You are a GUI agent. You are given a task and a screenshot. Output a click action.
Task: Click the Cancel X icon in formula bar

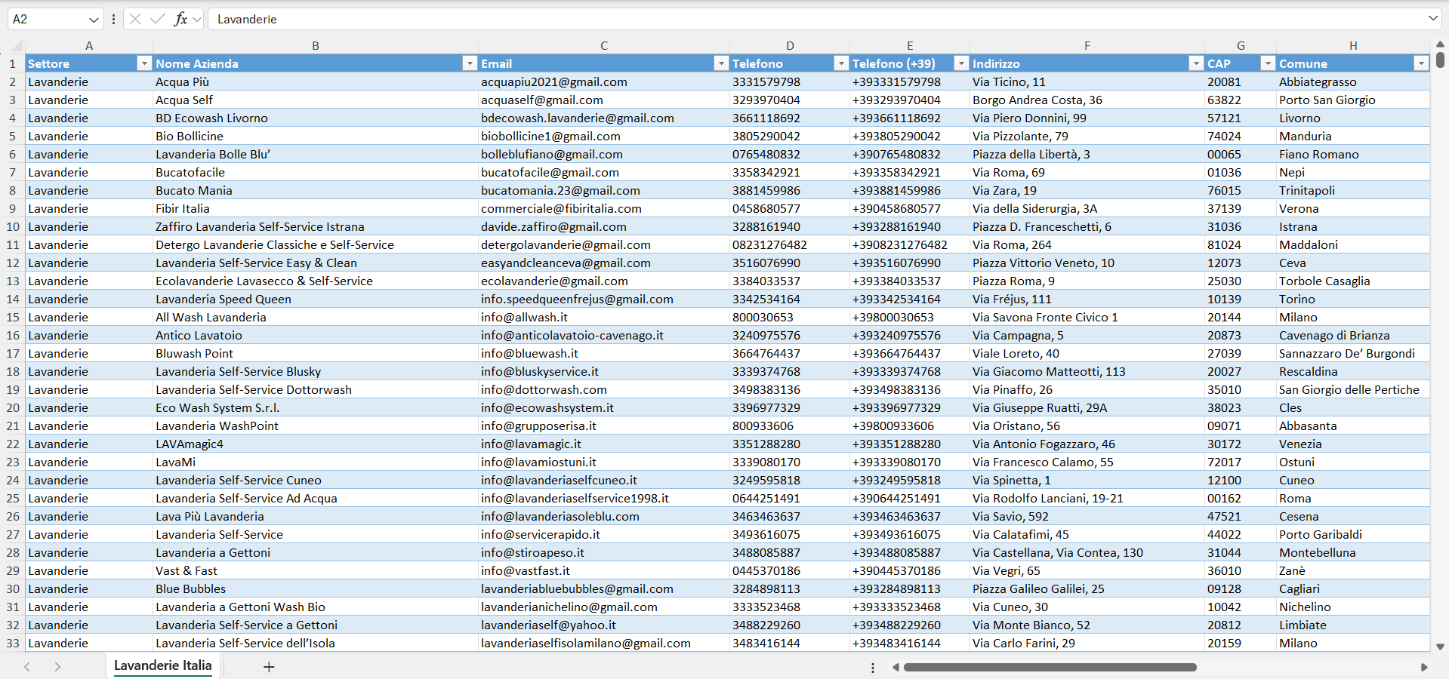(x=135, y=19)
